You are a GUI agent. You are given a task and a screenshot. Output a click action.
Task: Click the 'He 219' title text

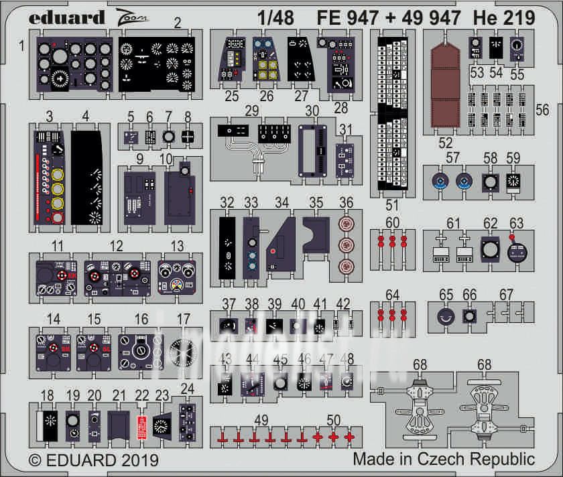click(x=504, y=18)
